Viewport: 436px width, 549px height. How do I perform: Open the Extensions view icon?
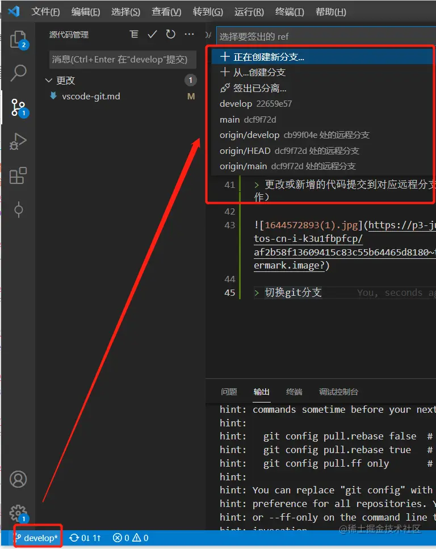(18, 175)
